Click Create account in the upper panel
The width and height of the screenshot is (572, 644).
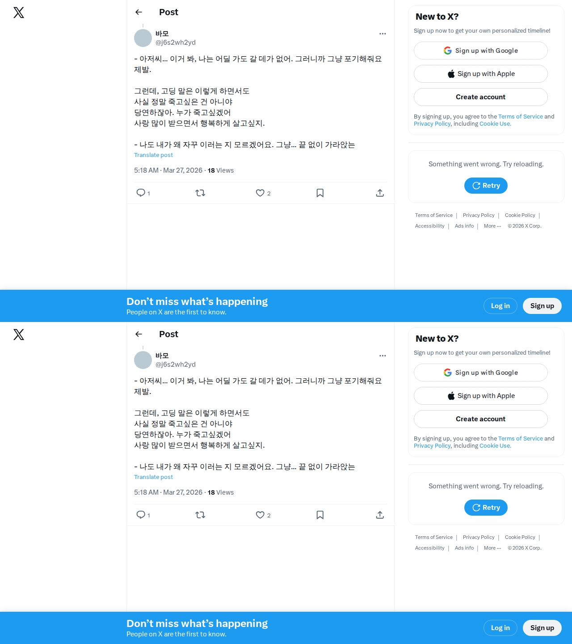481,97
